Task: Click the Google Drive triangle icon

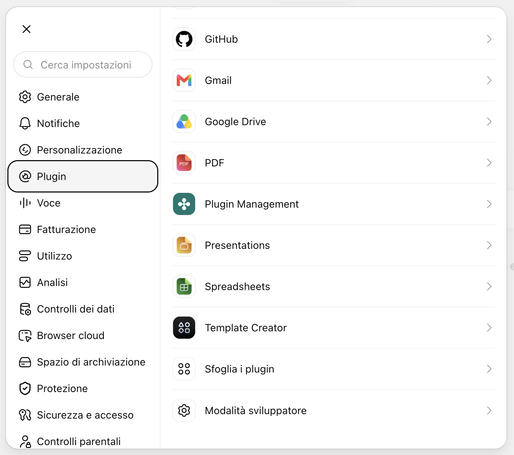Action: click(184, 121)
